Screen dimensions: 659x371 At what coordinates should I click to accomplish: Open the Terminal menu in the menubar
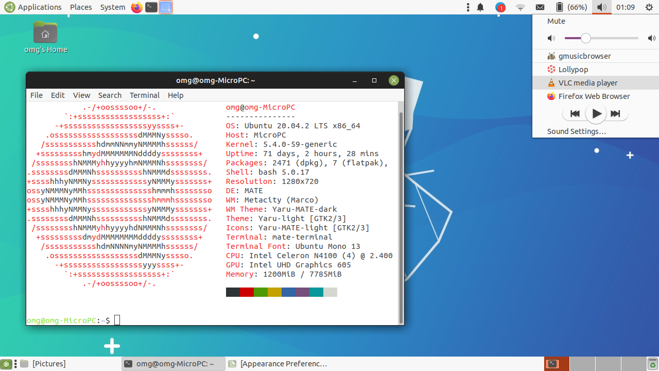coord(145,95)
